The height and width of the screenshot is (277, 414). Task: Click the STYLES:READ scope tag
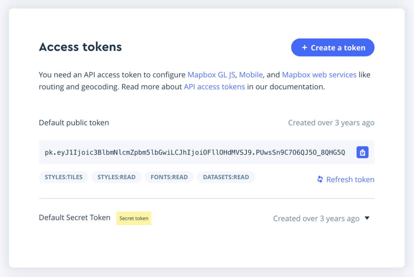116,177
